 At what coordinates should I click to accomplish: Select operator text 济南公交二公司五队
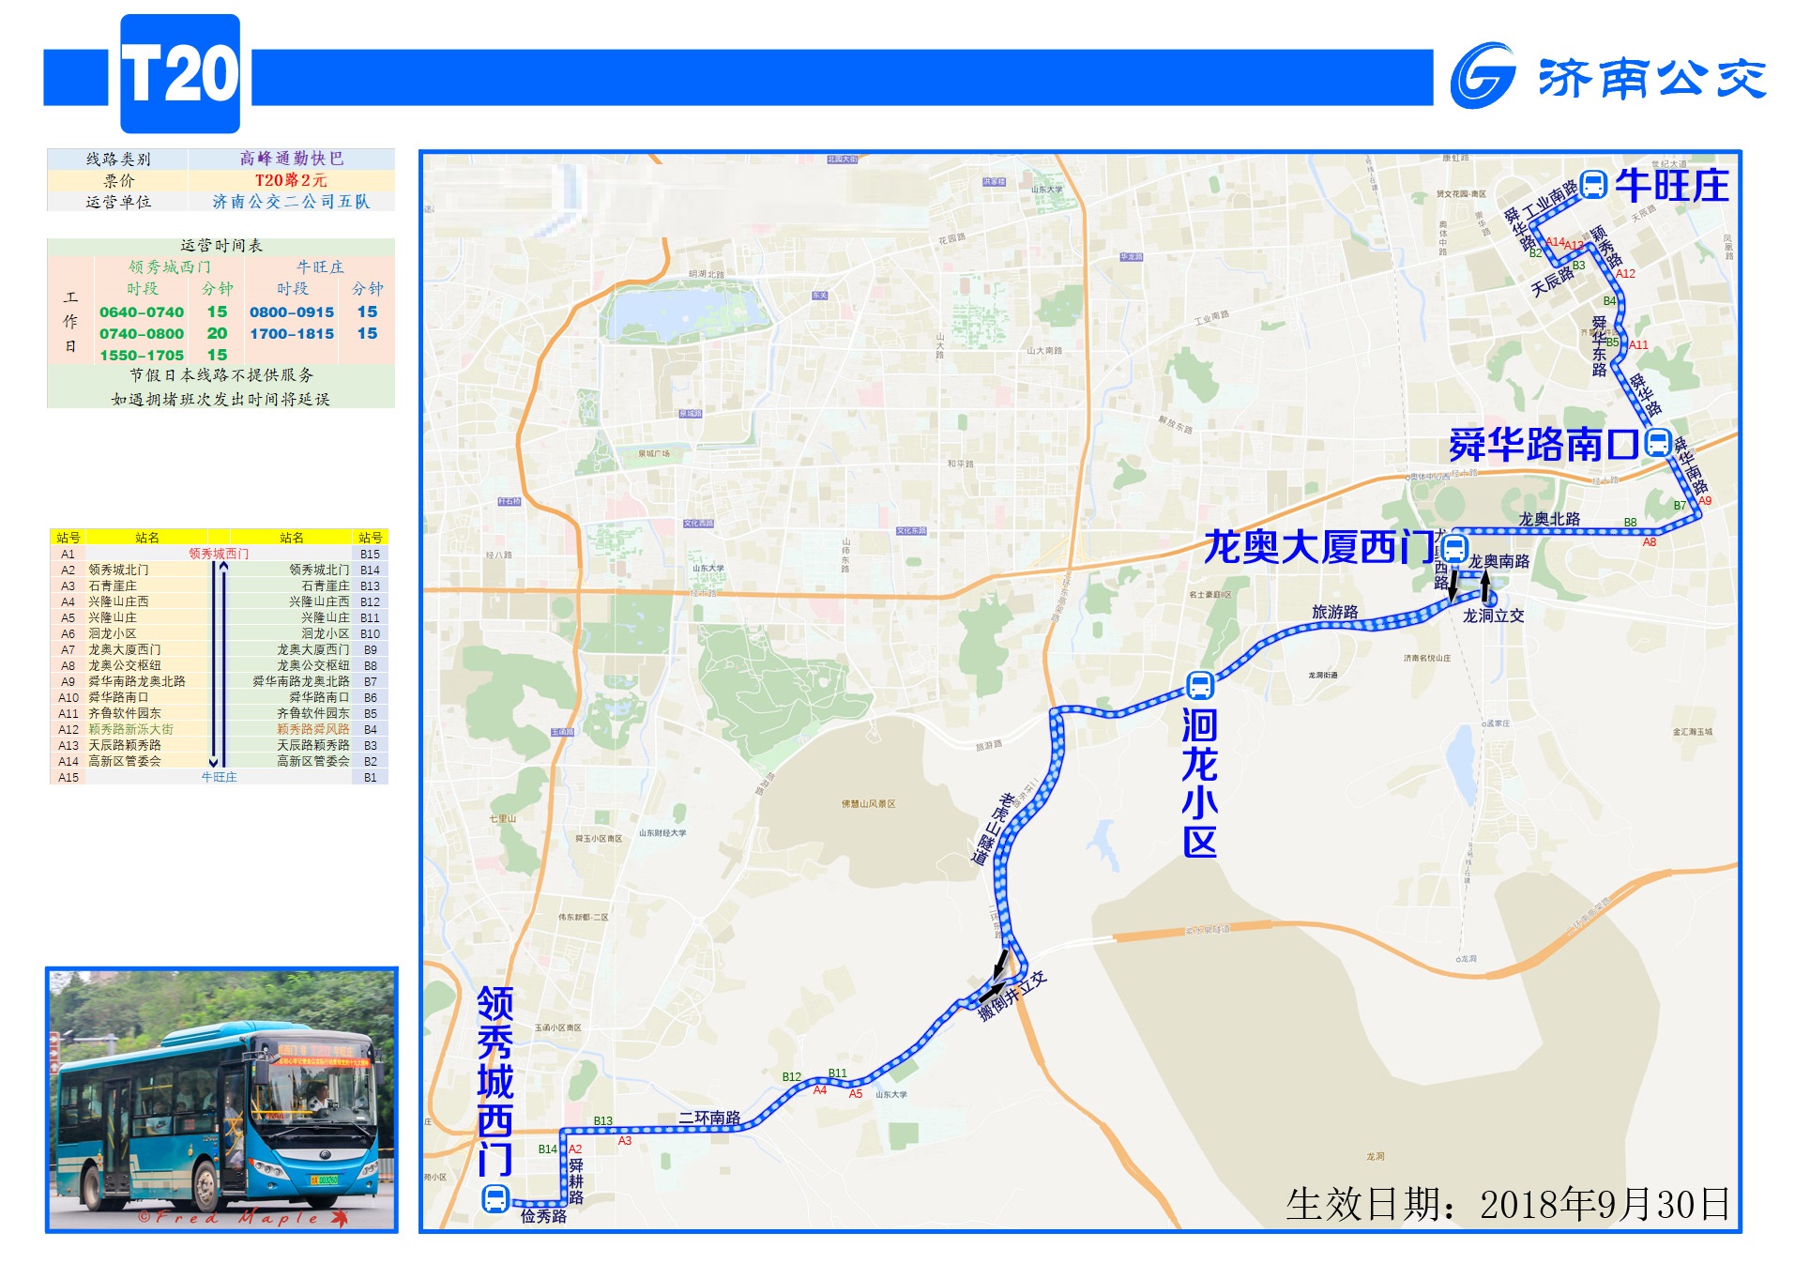coord(291,201)
